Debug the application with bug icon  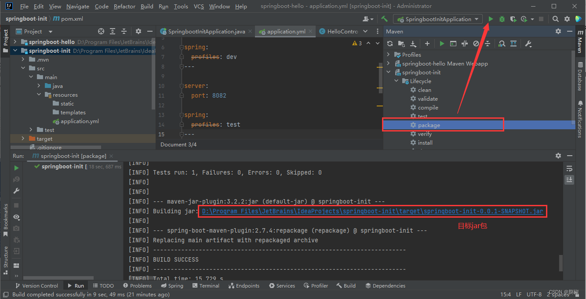[502, 19]
